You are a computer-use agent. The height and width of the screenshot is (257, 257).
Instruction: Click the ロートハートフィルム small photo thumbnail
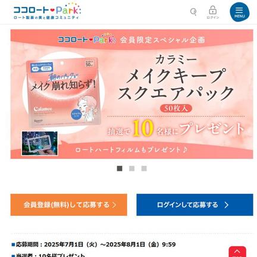click(x=40, y=143)
